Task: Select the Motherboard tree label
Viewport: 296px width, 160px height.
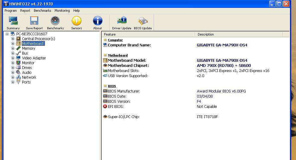Action: click(x=33, y=44)
